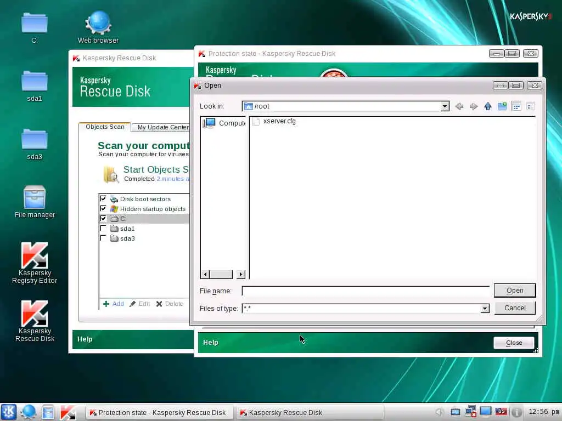Image resolution: width=562 pixels, height=421 pixels.
Task: Maximize the Open dialog
Action: (516, 85)
